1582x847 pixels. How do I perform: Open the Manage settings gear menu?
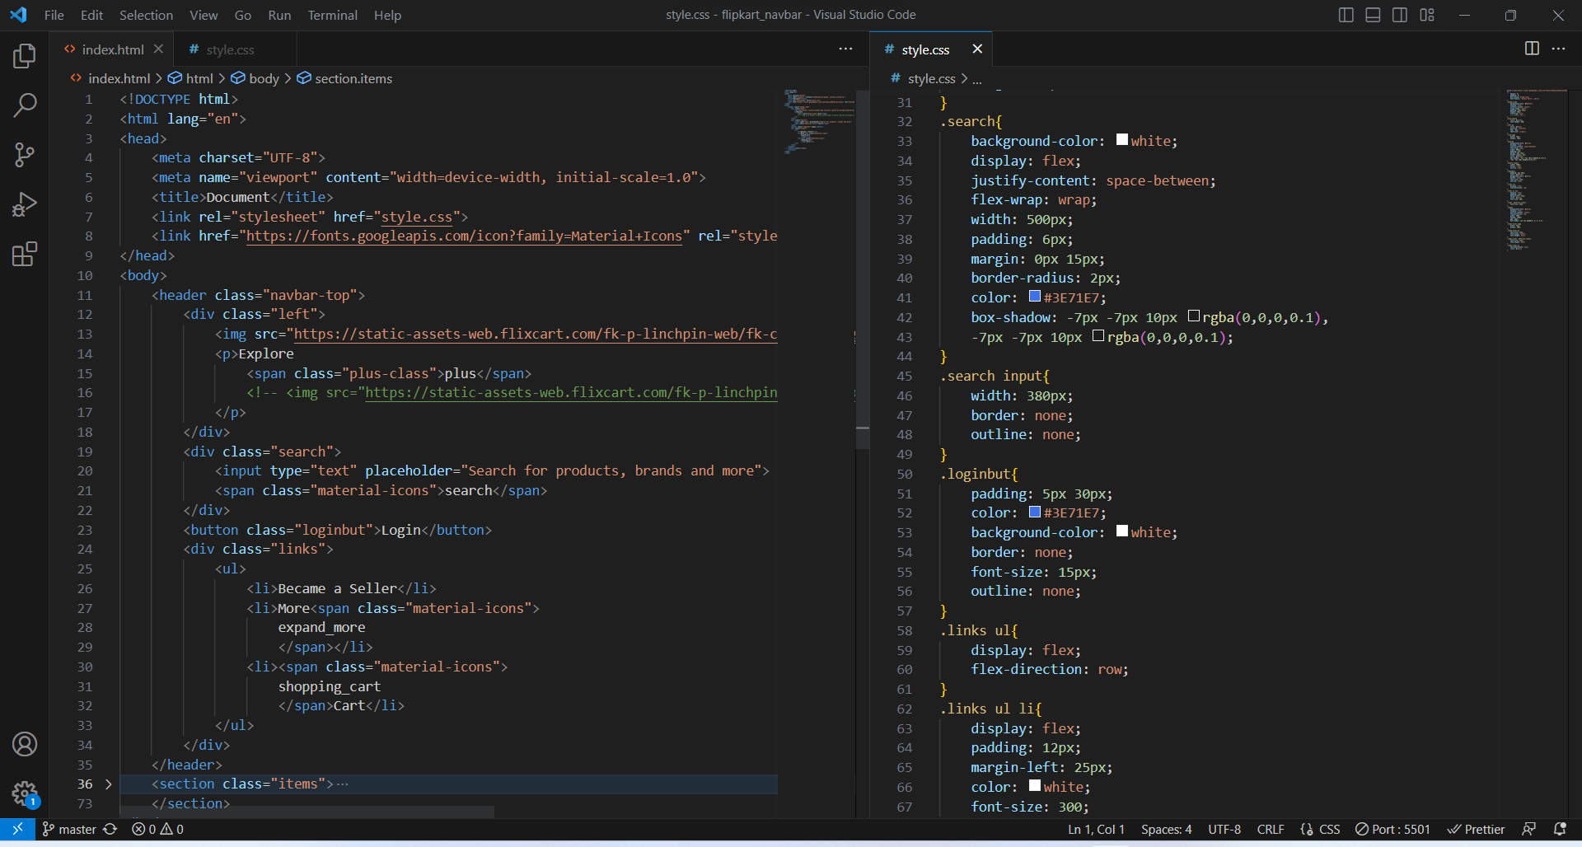(25, 793)
